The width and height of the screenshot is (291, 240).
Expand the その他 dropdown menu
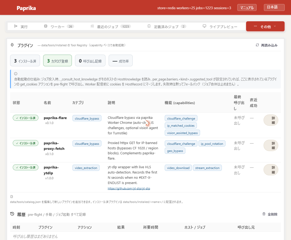point(265,26)
